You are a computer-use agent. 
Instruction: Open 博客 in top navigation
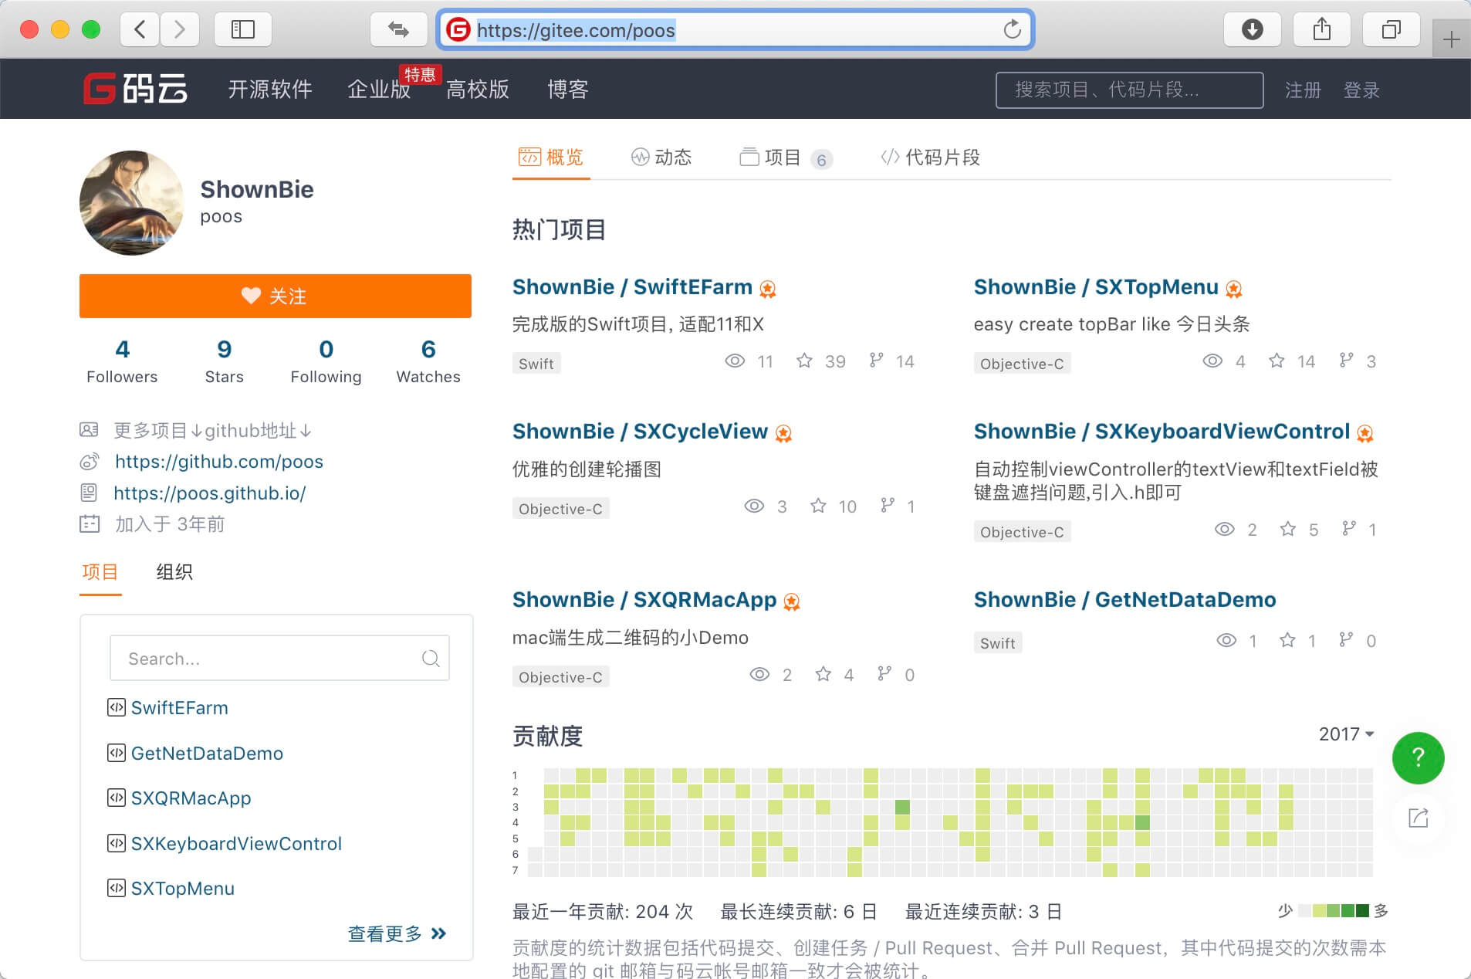pos(568,90)
